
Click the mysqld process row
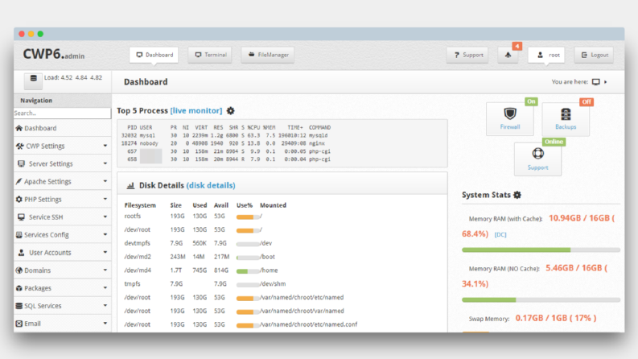[x=226, y=135]
